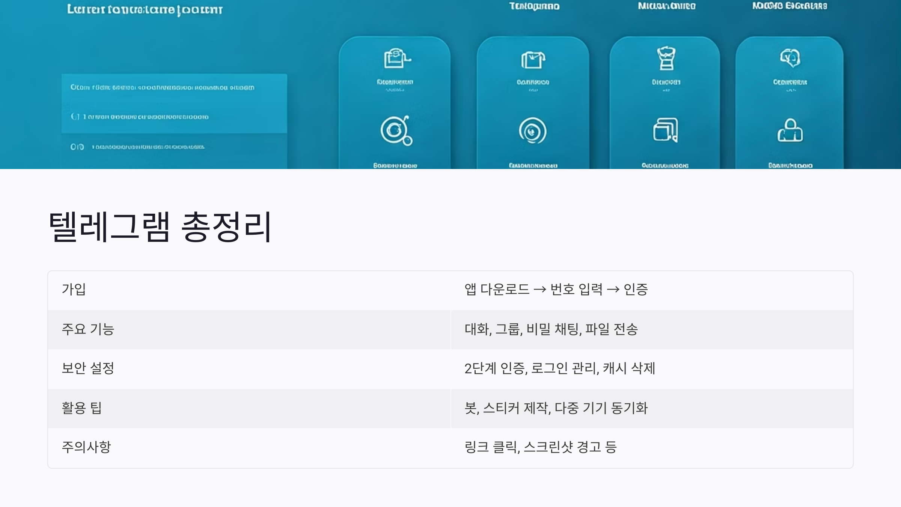Click the 앱 다운로드 → 번호 입력 cell
Viewport: 901px width, 507px height.
coord(556,289)
